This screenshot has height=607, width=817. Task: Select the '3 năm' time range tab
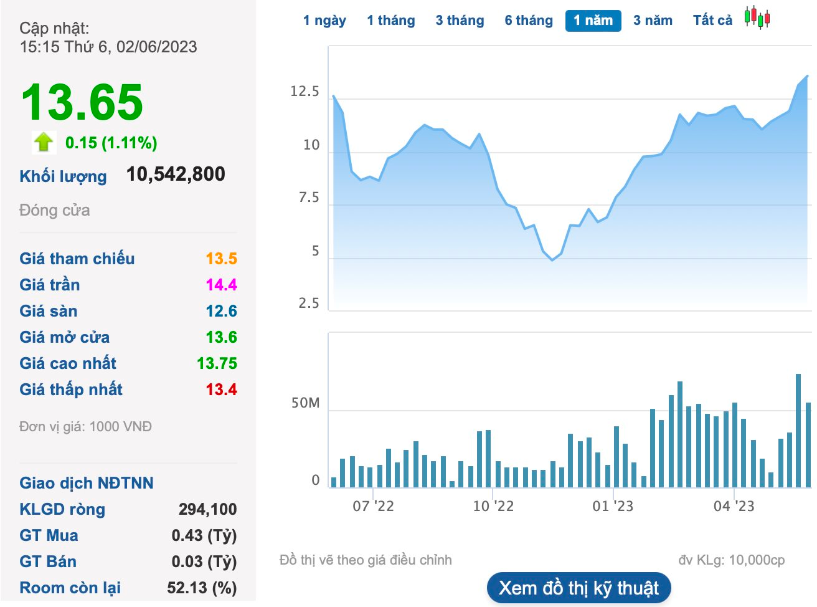[653, 21]
